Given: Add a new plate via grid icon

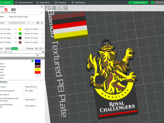Looking at the screenshot, I should (x=54, y=8).
